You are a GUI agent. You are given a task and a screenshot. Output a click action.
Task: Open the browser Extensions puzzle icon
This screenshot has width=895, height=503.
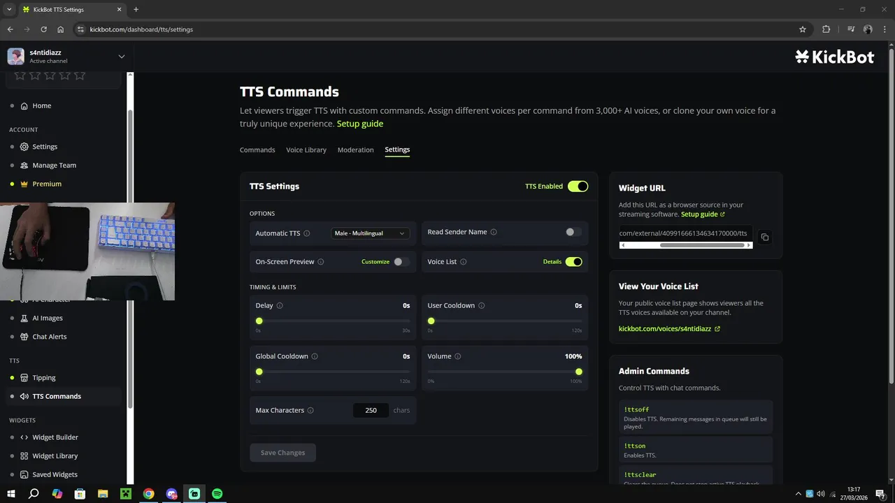coord(826,29)
